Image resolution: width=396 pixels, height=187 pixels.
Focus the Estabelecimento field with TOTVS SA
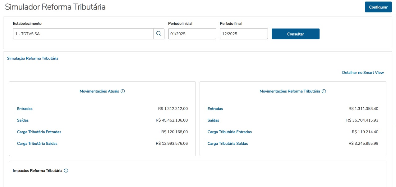coord(83,34)
